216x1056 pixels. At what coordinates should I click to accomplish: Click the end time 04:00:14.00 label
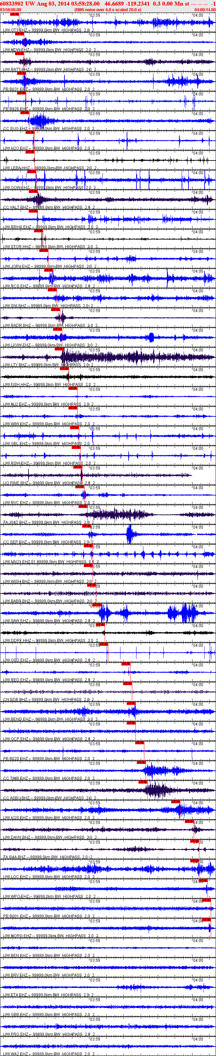click(205, 10)
